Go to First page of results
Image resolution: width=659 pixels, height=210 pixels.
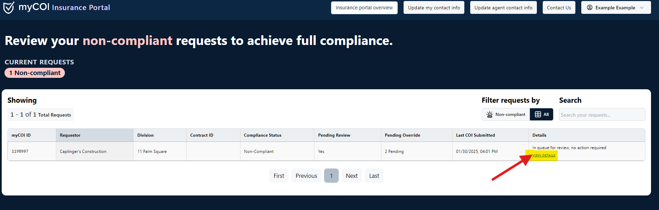[279, 176]
